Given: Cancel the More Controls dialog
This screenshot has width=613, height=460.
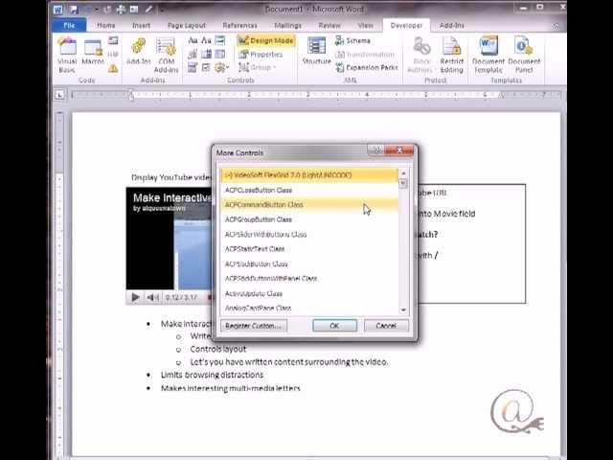Looking at the screenshot, I should (386, 326).
